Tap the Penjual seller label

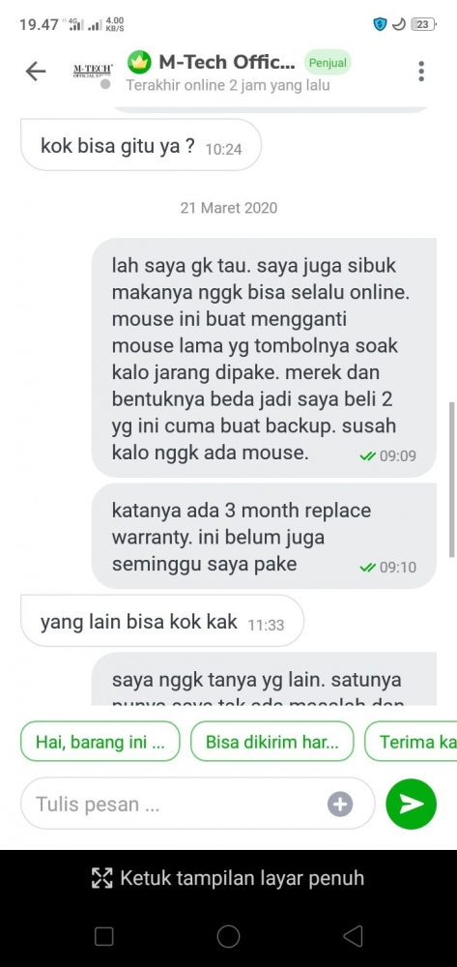(328, 62)
